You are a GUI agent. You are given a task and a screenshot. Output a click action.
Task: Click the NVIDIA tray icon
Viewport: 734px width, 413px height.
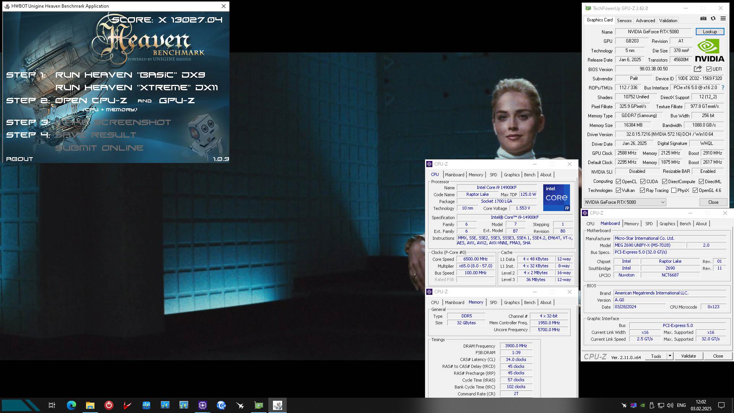point(643,405)
